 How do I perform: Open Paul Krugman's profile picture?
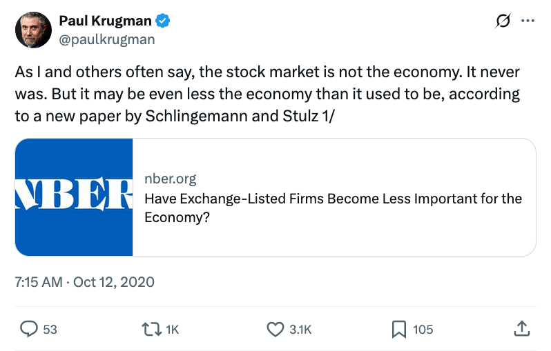pos(32,30)
